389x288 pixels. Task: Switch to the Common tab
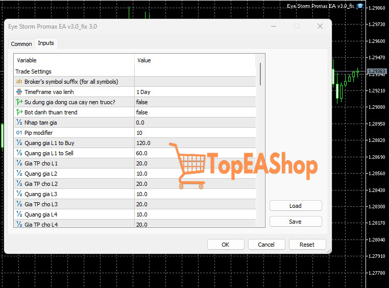[x=21, y=44]
